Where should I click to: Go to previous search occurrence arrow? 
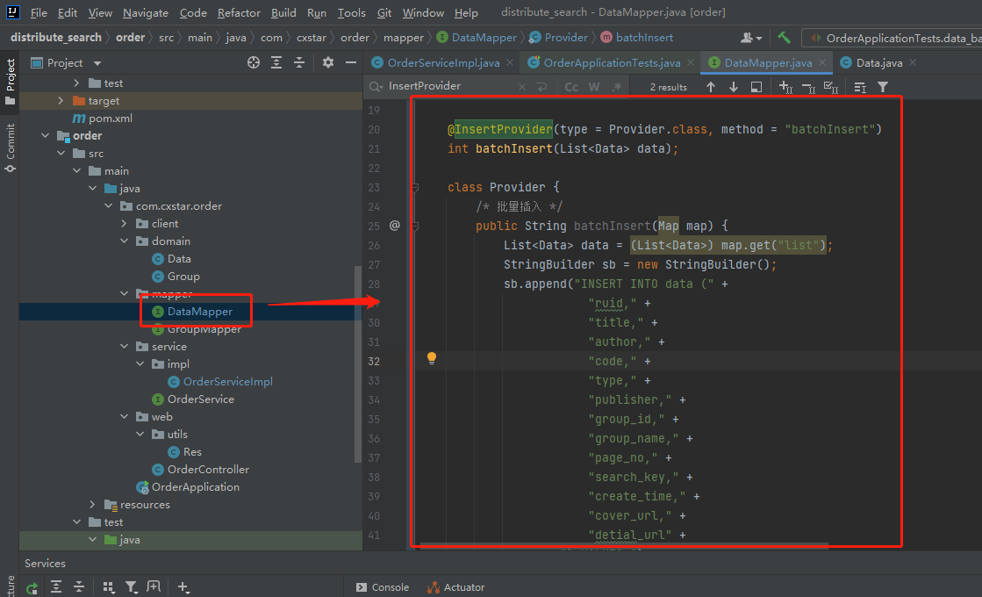(x=710, y=86)
